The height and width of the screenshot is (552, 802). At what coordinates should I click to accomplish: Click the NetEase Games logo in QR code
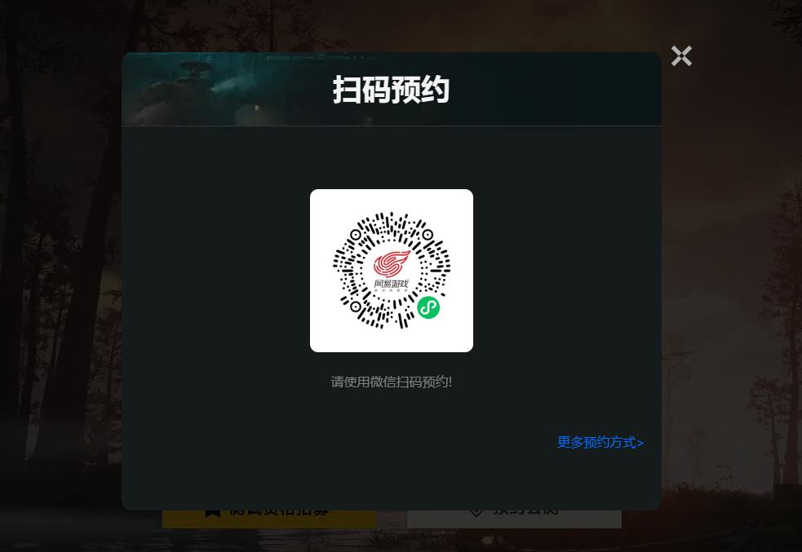click(x=392, y=271)
